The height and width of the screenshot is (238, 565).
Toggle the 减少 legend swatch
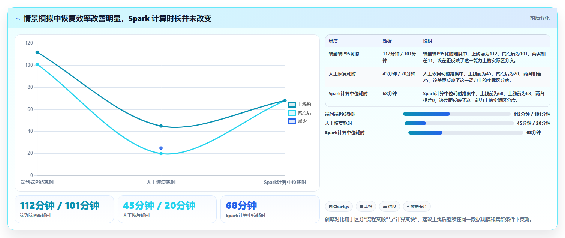[292, 121]
